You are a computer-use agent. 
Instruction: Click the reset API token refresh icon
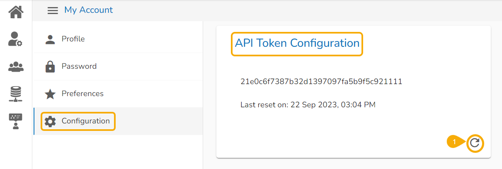pyautogui.click(x=475, y=143)
